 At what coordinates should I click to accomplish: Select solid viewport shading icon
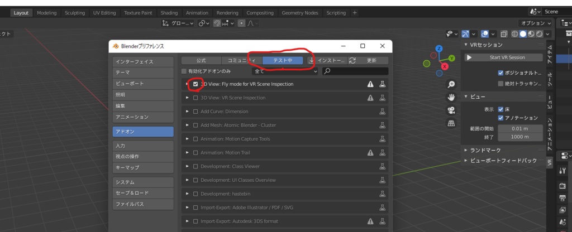pos(523,34)
